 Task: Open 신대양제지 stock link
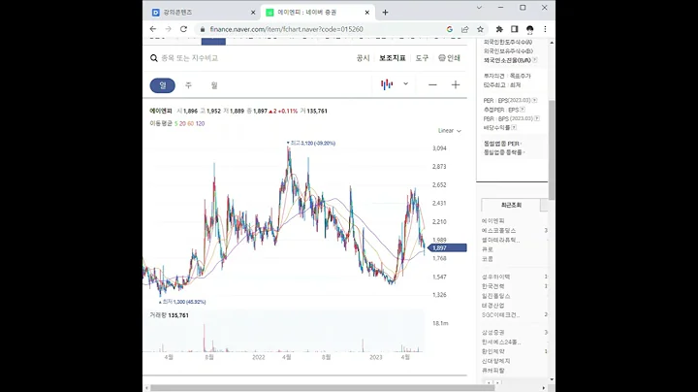click(x=496, y=361)
